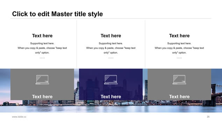Click "Text here" label inside the navy box
Image resolution: width=222 pixels, height=126 pixels.
pos(111,97)
